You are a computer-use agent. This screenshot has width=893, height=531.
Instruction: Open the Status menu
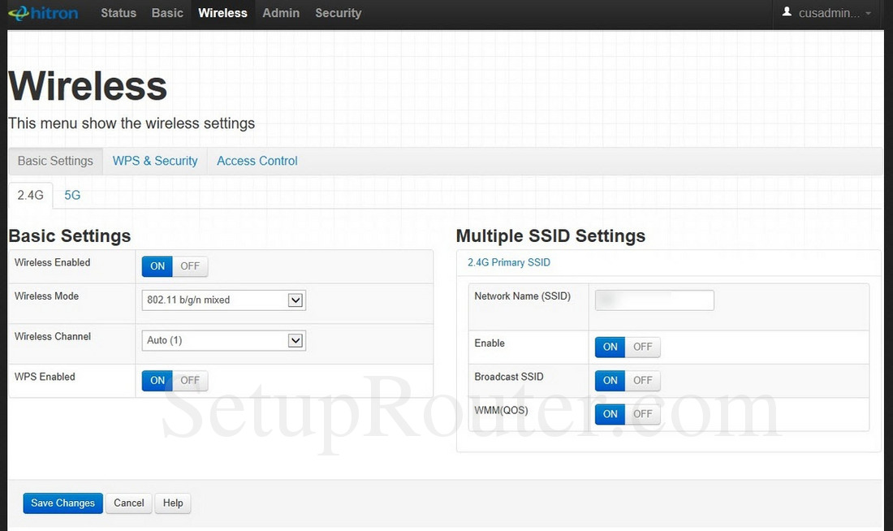point(119,12)
